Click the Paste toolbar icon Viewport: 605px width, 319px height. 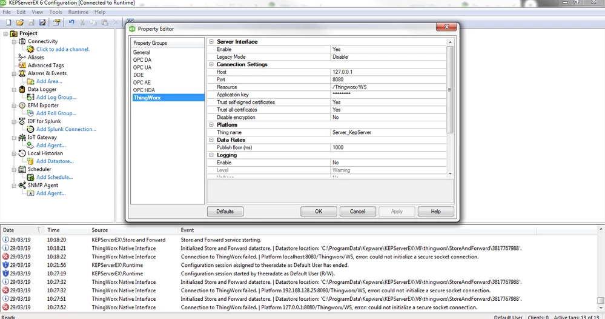[105, 22]
